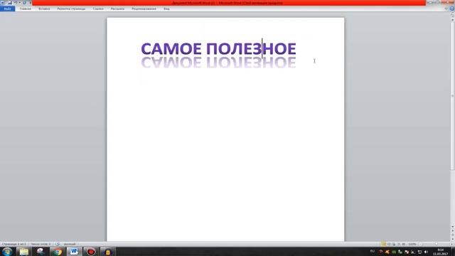Open the Рецензирование ribbon tab
This screenshot has width=455, height=256.
144,9
